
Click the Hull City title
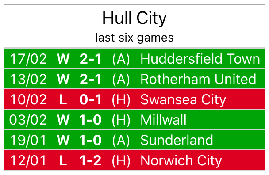point(134,18)
